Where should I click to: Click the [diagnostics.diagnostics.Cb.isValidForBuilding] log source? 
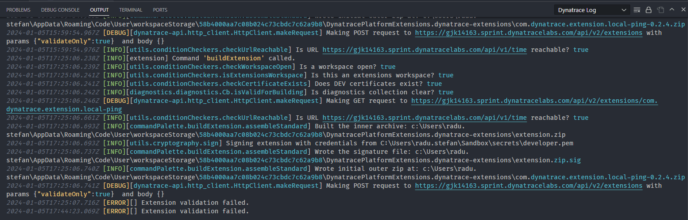point(216,92)
